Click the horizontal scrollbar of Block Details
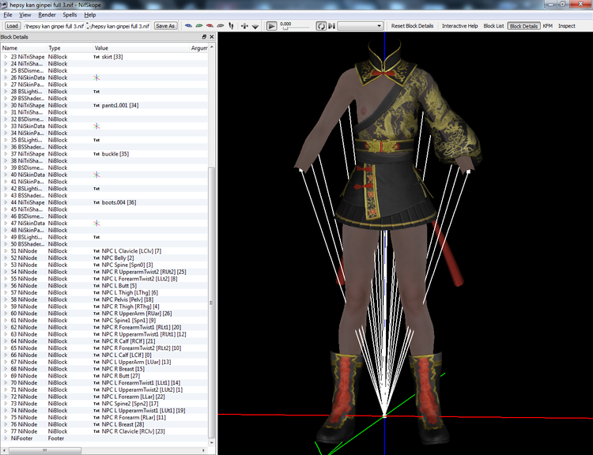This screenshot has height=455, width=593. [45, 450]
